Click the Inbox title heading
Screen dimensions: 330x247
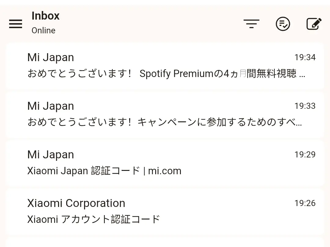(x=46, y=16)
